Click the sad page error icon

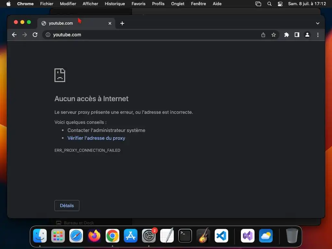60,75
